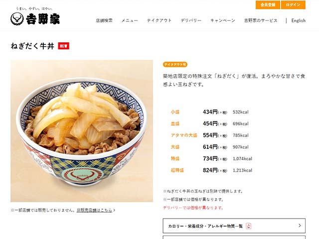
Task: Click the PDF icon in nutrition button
Action: 249,226
